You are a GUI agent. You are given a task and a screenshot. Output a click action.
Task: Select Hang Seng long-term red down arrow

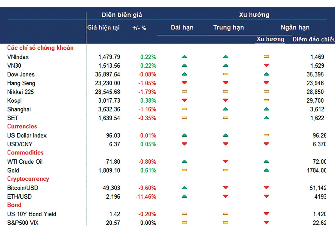pyautogui.click(x=184, y=83)
